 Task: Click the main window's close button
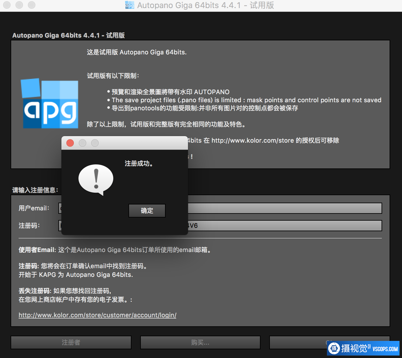click(7, 5)
